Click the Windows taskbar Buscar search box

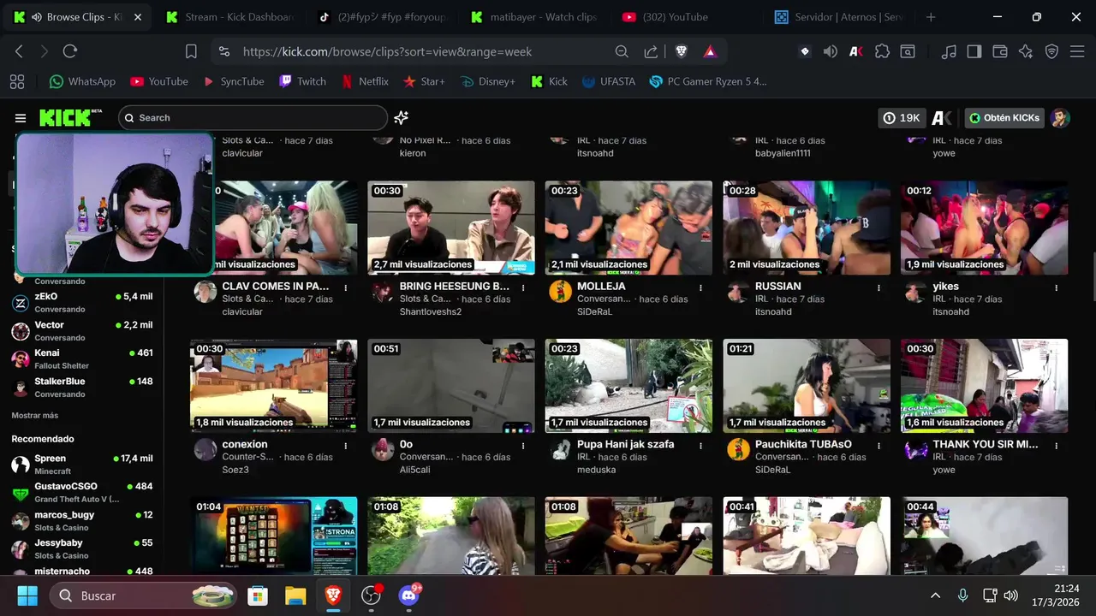[143, 595]
